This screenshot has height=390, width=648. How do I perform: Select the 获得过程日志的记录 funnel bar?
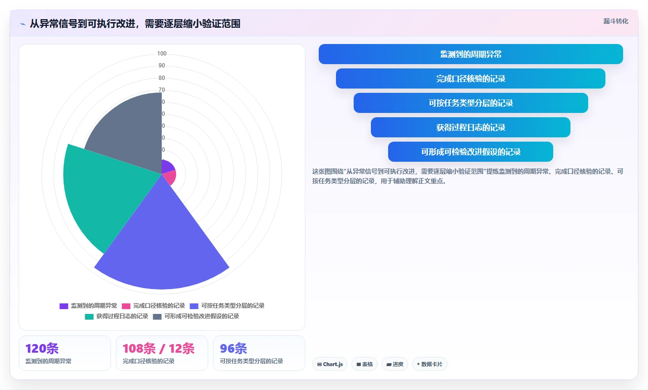pyautogui.click(x=471, y=127)
